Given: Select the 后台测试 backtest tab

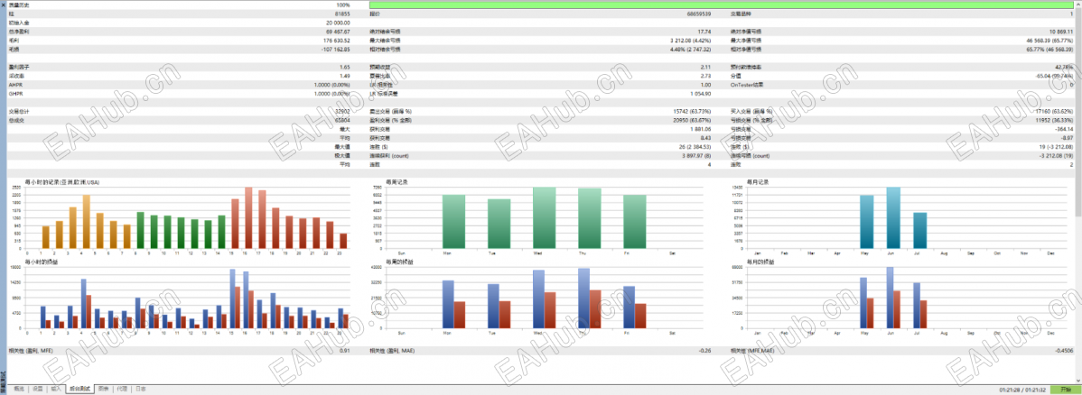Looking at the screenshot, I should (79, 390).
